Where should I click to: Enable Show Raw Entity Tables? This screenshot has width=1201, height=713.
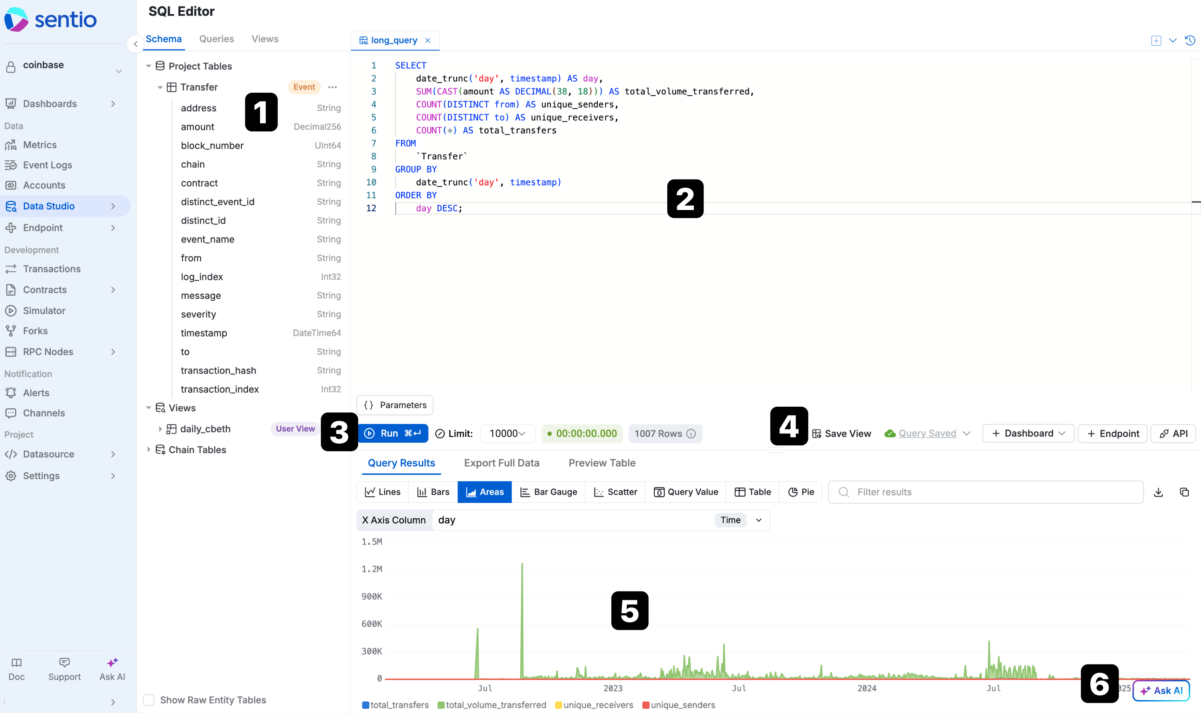pos(149,700)
